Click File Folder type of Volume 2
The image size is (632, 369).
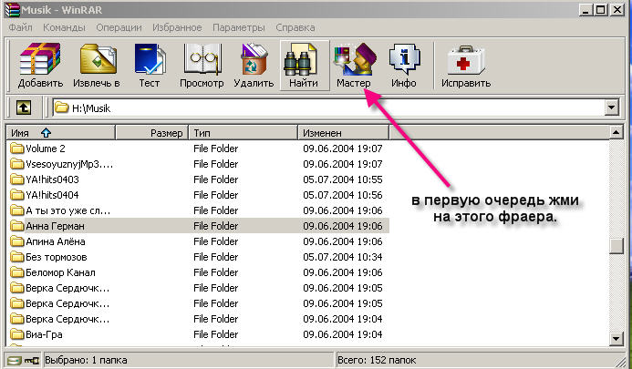pos(215,149)
